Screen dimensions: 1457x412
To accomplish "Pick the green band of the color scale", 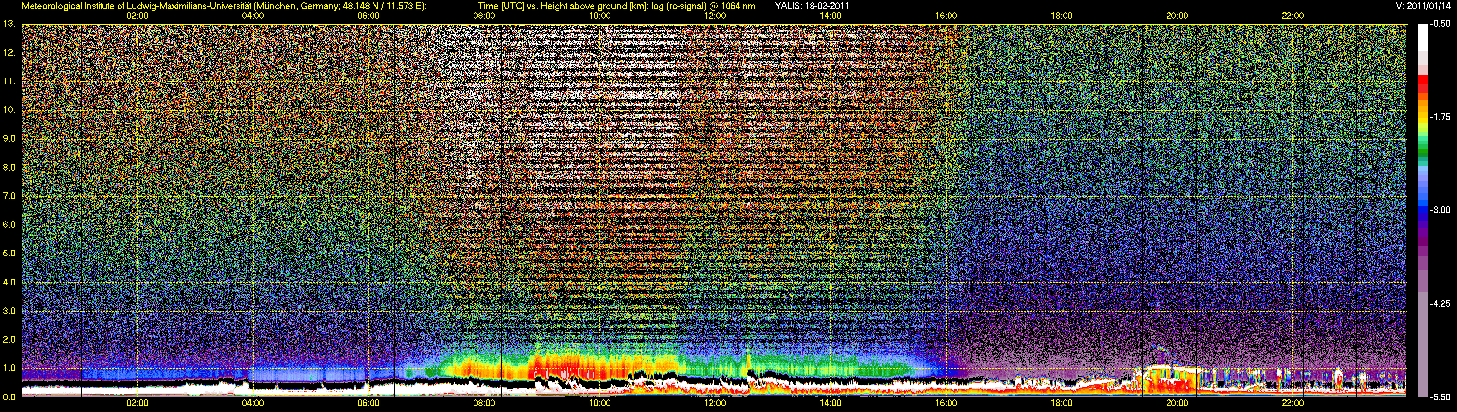I will 1423,151.
